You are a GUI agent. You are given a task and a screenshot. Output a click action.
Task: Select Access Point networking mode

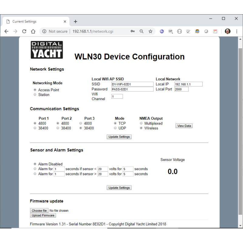point(35,90)
